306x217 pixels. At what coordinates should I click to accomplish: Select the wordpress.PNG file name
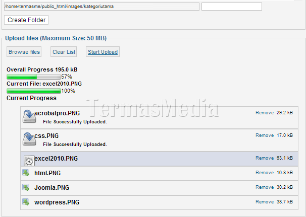[x=57, y=202]
